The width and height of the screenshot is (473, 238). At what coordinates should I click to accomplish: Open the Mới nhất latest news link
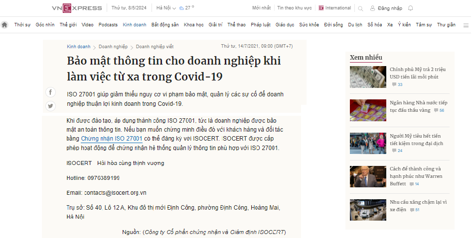coord(261,8)
